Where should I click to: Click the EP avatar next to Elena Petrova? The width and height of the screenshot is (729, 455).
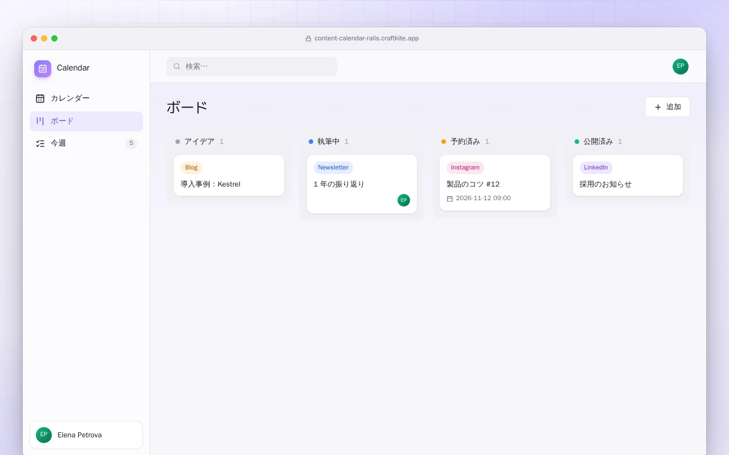point(44,435)
